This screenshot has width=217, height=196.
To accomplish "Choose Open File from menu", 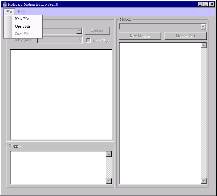I will [23, 26].
